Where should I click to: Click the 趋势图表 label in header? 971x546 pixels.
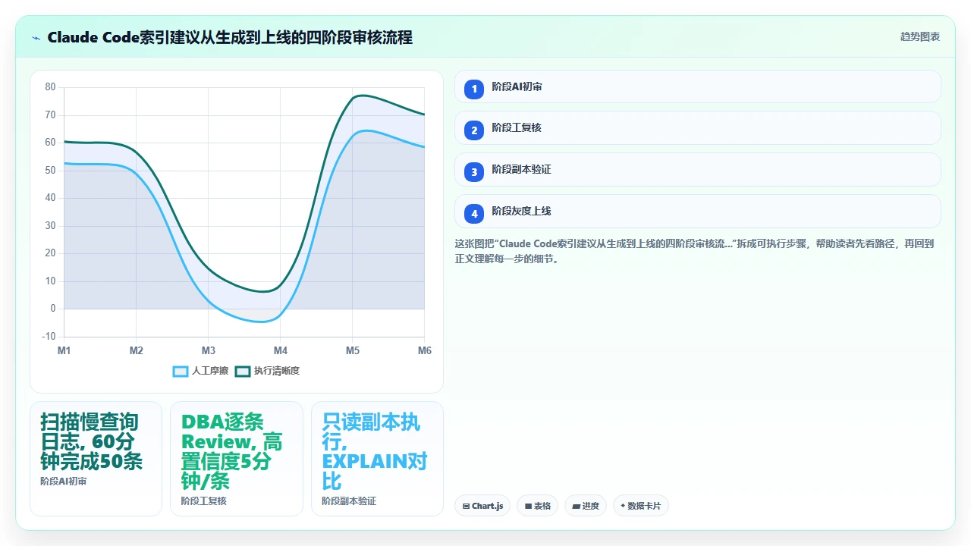click(x=920, y=36)
